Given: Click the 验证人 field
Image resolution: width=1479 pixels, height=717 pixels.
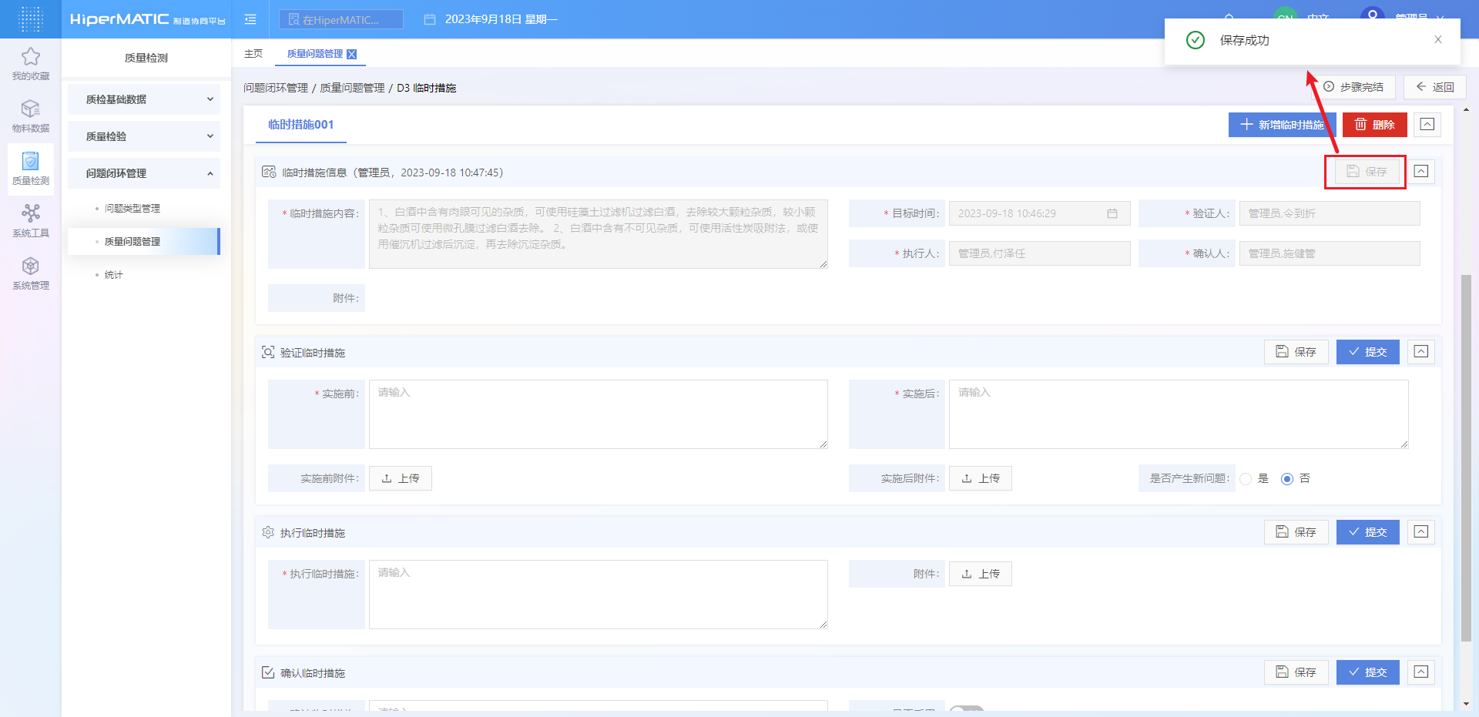Looking at the screenshot, I should (x=1330, y=213).
